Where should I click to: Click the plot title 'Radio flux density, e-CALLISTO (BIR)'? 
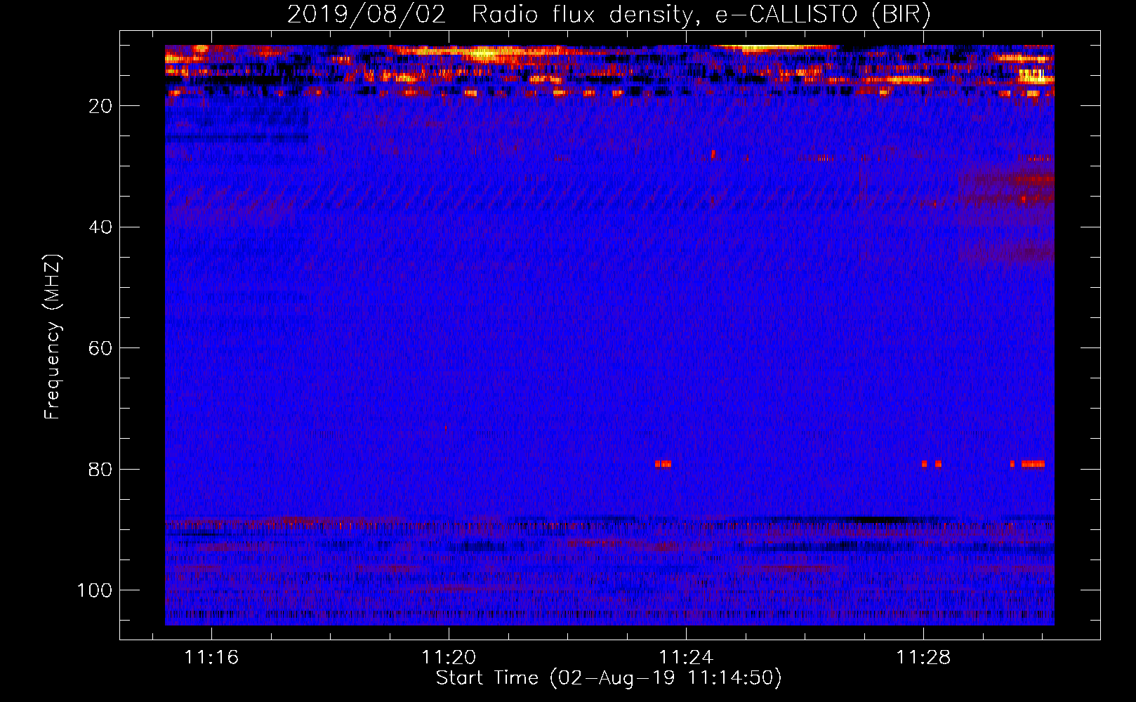[x=701, y=15]
